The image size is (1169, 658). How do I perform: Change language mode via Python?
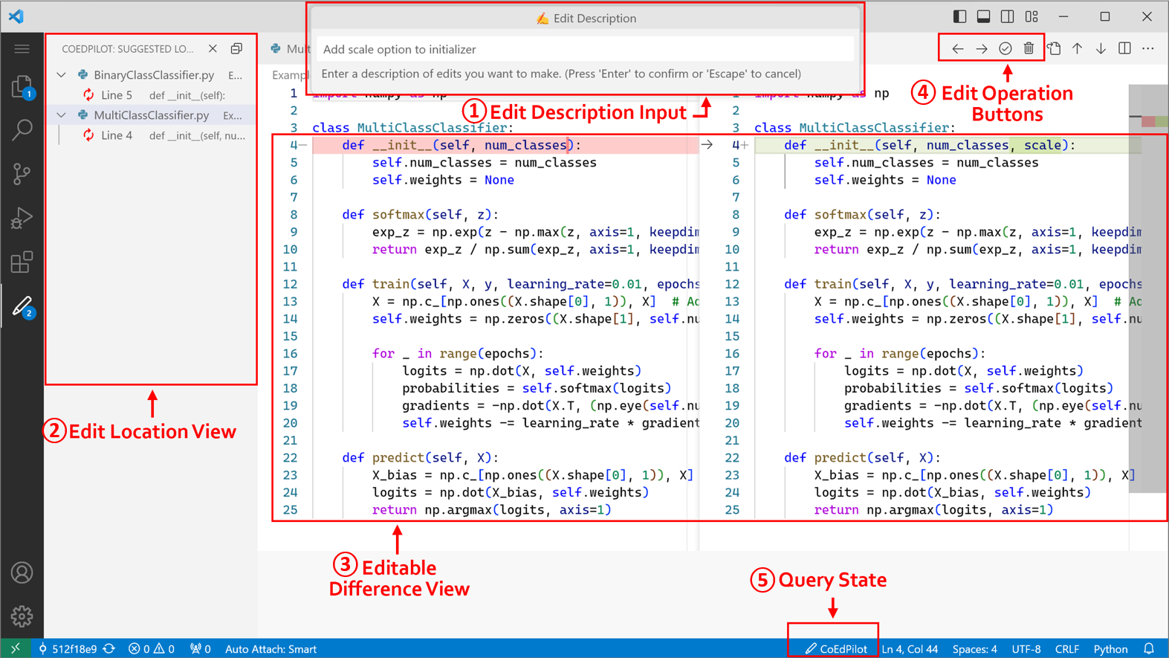pos(1110,649)
